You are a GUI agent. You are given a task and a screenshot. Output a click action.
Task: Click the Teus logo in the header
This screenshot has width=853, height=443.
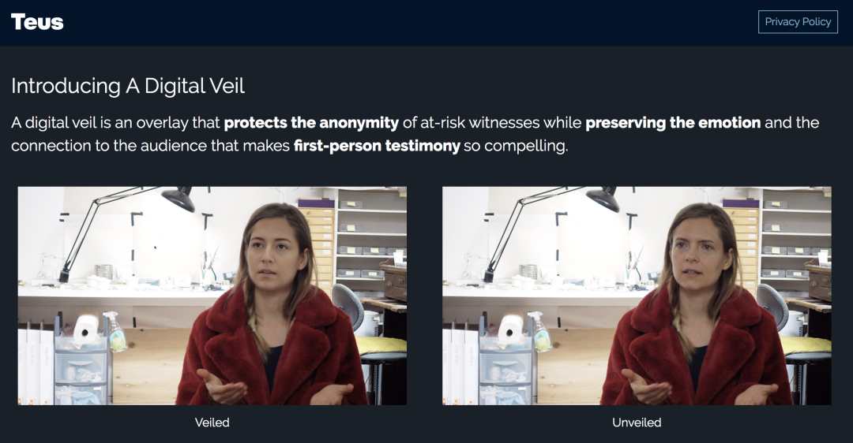[x=37, y=22]
